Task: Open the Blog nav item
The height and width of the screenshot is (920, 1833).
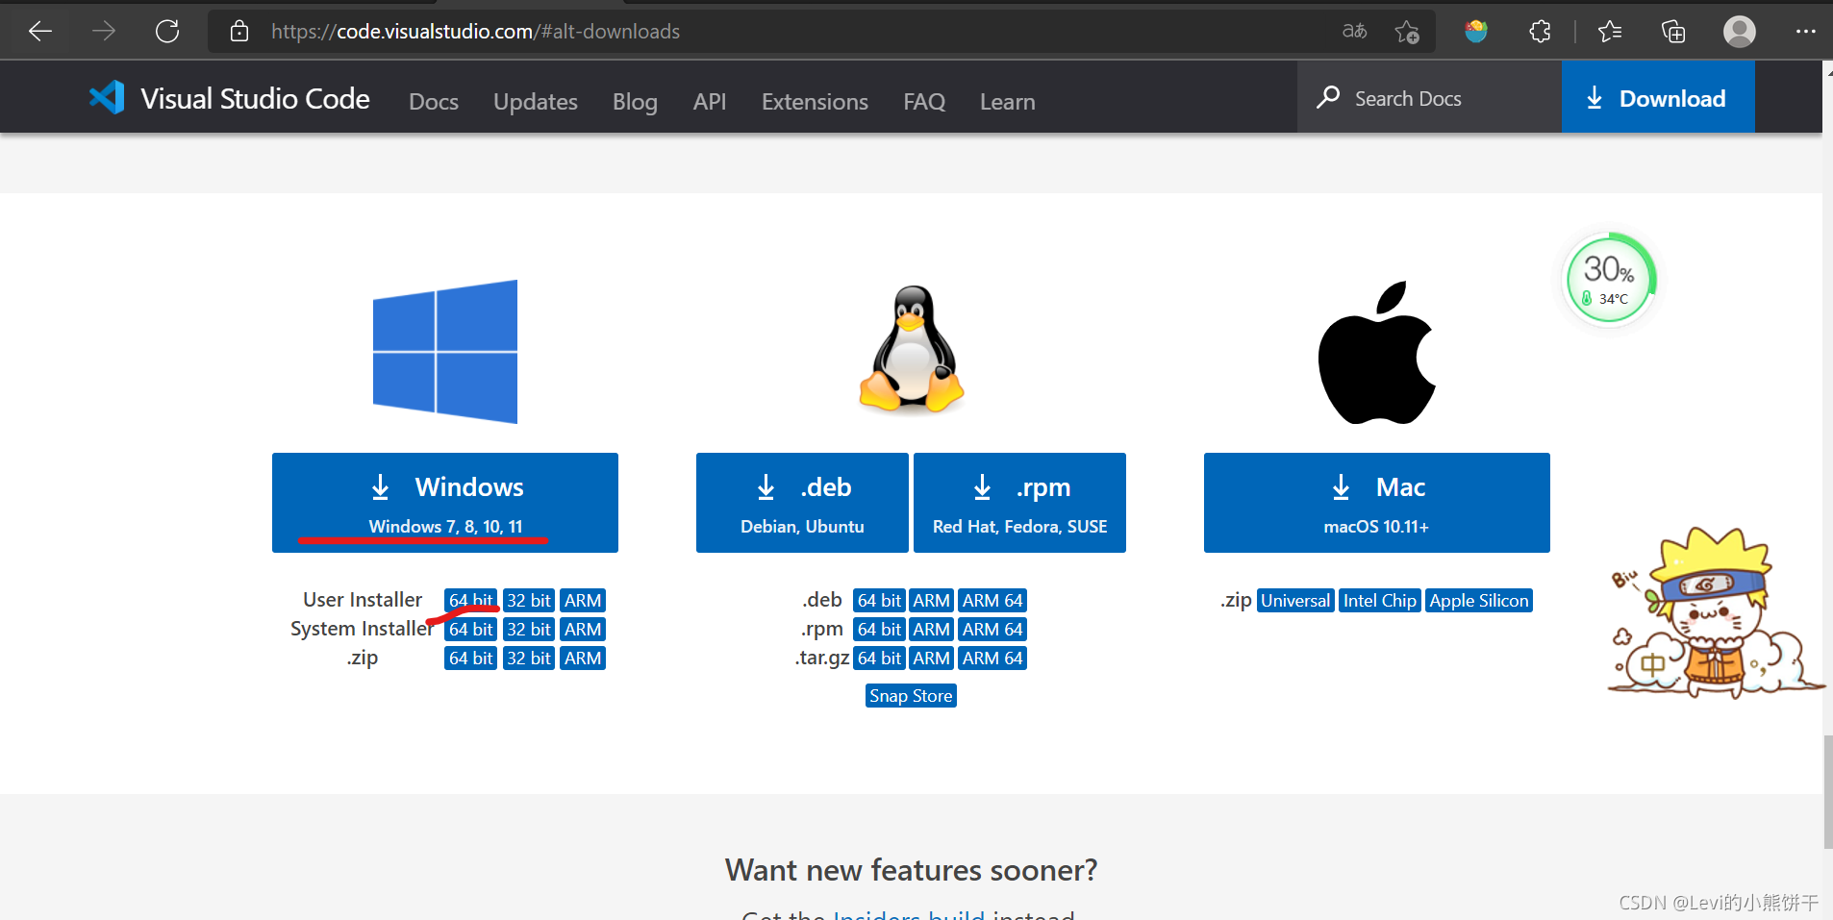Action: click(x=635, y=101)
